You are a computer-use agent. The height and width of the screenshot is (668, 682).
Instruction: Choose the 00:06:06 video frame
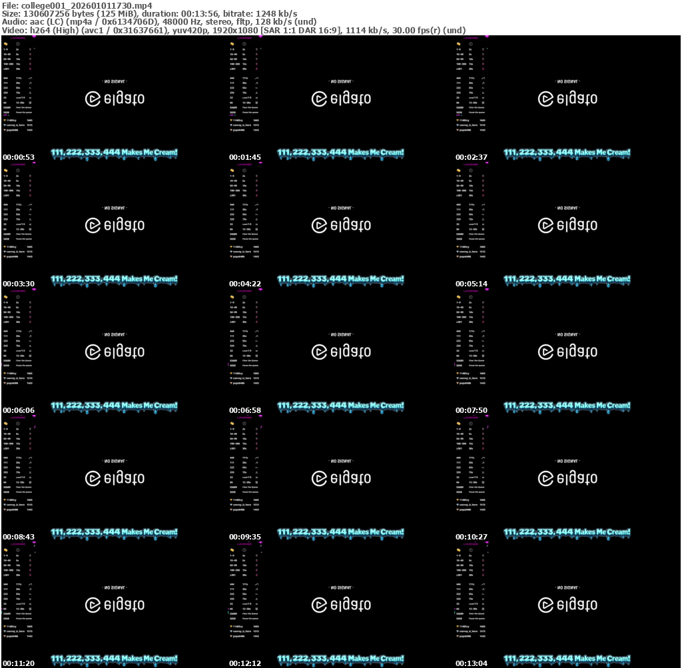(115, 352)
